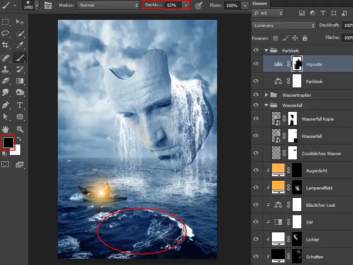Select the Pen tool
The height and width of the screenshot is (265, 353).
point(5,105)
